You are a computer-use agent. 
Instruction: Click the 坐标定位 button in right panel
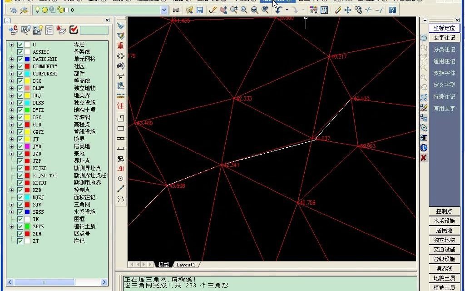pos(444,28)
